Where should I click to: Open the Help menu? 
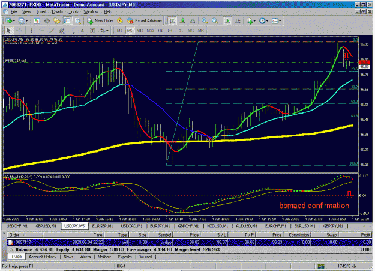click(108, 11)
